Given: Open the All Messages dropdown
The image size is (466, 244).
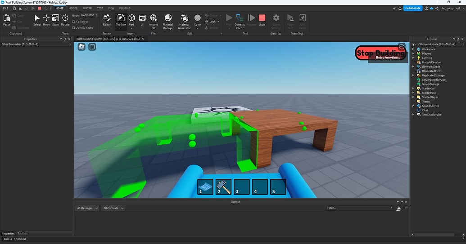Looking at the screenshot, I should point(87,208).
